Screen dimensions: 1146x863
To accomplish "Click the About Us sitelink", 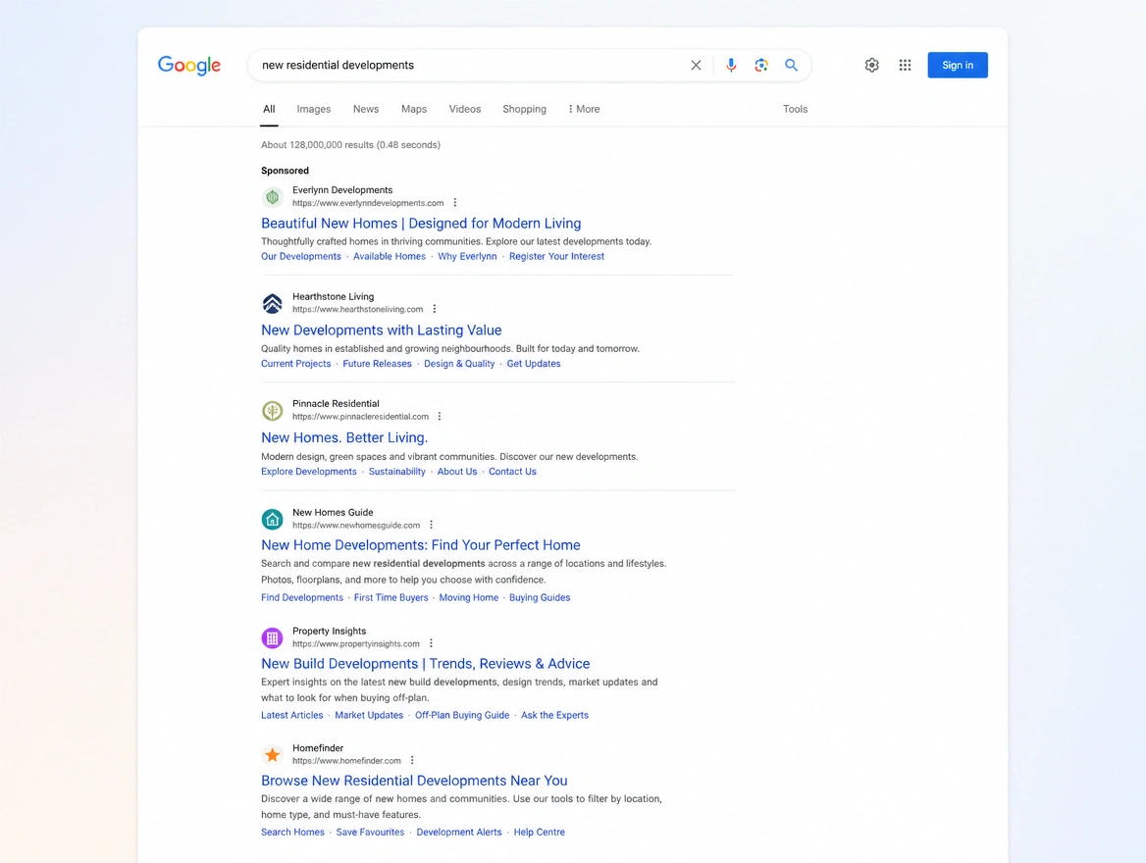I will [x=457, y=472].
